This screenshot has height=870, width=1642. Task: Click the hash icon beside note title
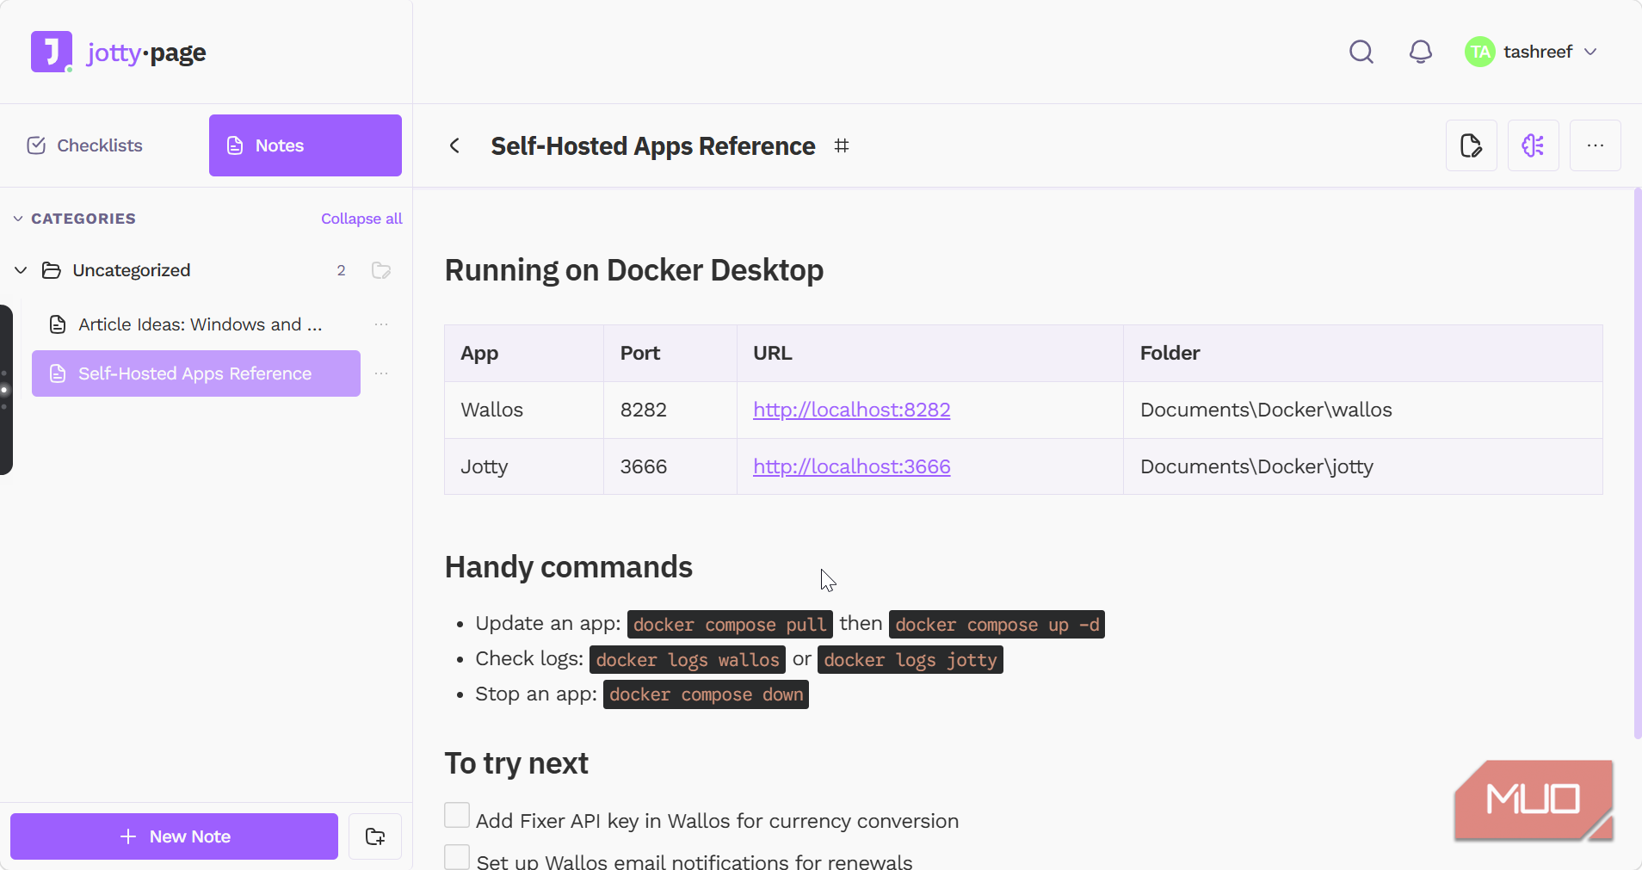pos(842,145)
